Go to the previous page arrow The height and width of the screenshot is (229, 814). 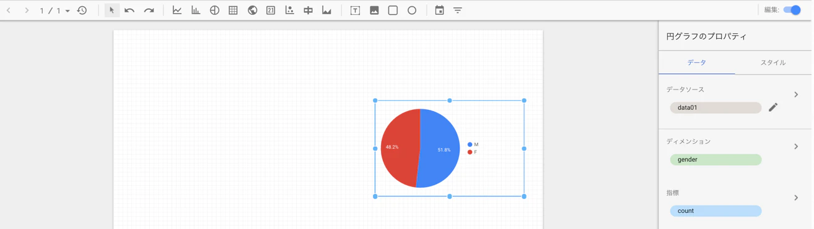[9, 10]
